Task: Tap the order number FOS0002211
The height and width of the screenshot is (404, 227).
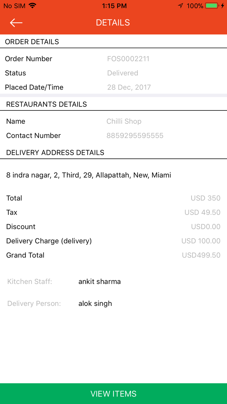Action: 128,59
